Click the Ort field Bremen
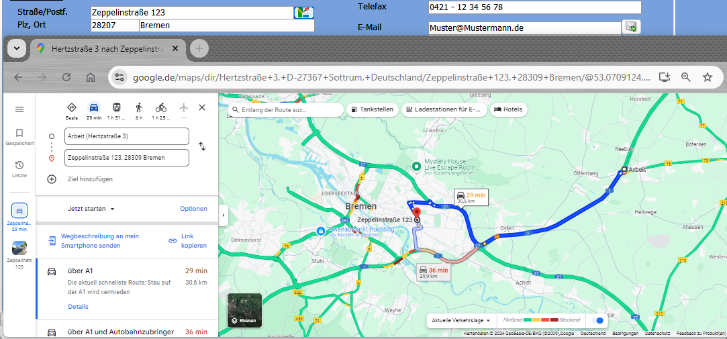The height and width of the screenshot is (339, 727). (x=227, y=26)
